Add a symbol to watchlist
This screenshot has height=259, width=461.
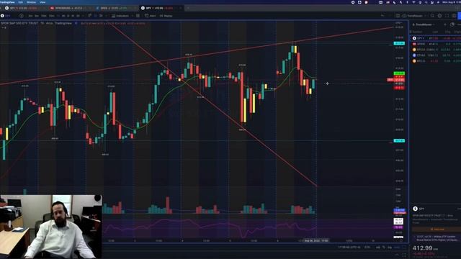[x=445, y=24]
